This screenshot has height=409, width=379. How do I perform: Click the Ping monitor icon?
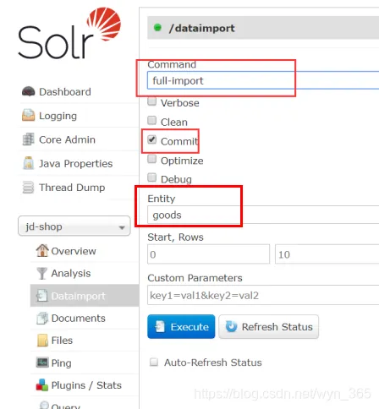[42, 363]
